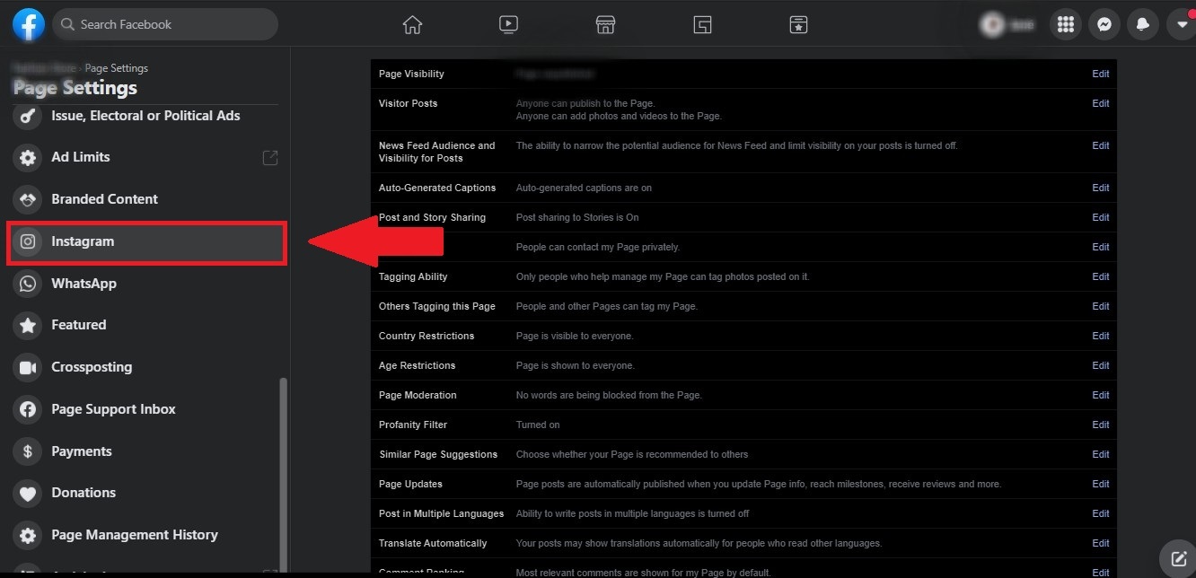Open the nine-dot menu grid icon
The width and height of the screenshot is (1196, 578).
[x=1066, y=25]
